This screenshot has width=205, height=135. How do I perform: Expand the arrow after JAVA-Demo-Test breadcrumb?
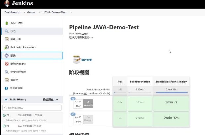tap(71, 12)
